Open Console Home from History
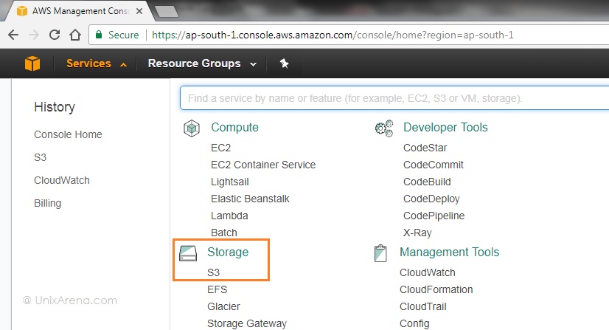The height and width of the screenshot is (330, 609). click(68, 134)
